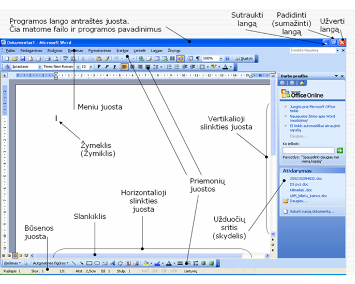Click the Print icon
The height and width of the screenshot is (284, 355).
tap(48, 58)
